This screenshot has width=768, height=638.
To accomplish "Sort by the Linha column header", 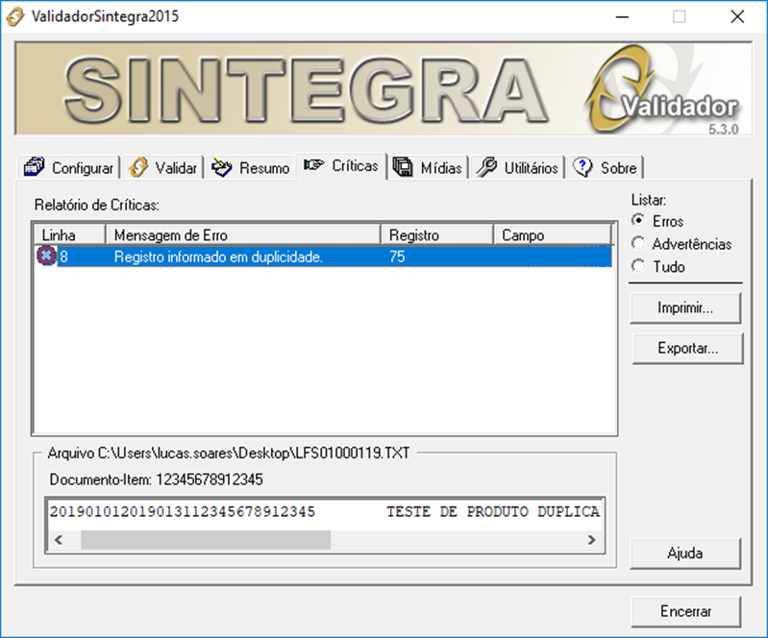I will (70, 235).
